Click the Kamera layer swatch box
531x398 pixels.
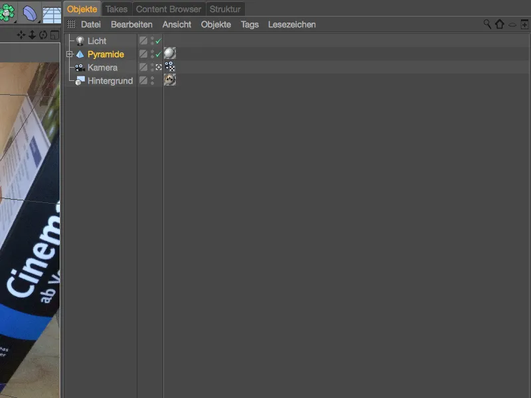143,67
